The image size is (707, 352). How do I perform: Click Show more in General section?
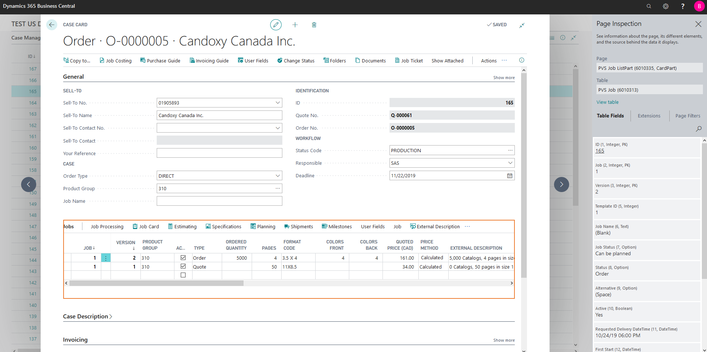tap(504, 78)
